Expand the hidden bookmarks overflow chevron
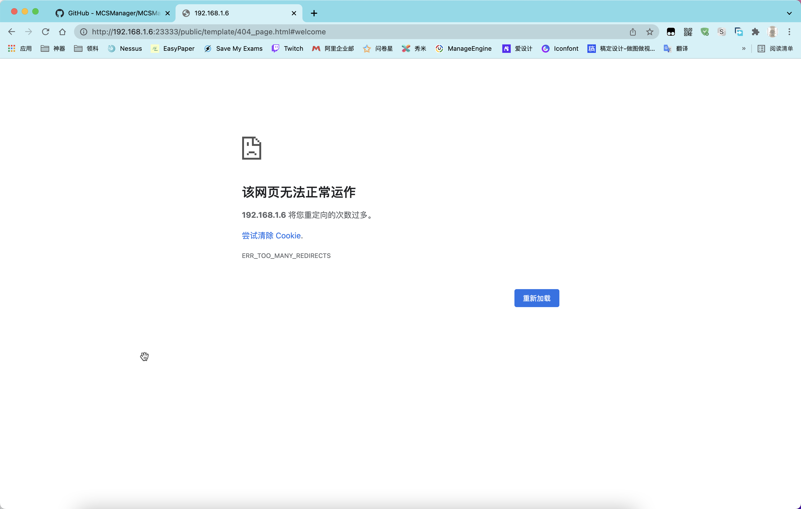Screen dimensions: 801x509 [743, 49]
